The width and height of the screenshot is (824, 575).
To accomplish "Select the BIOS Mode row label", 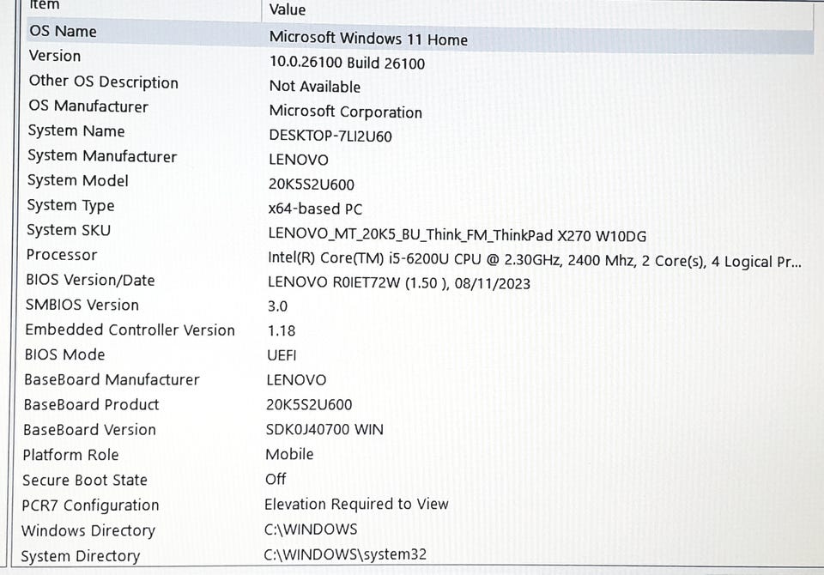I will click(64, 354).
